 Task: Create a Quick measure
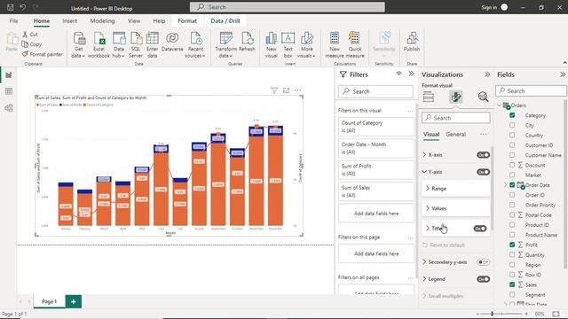pos(355,45)
